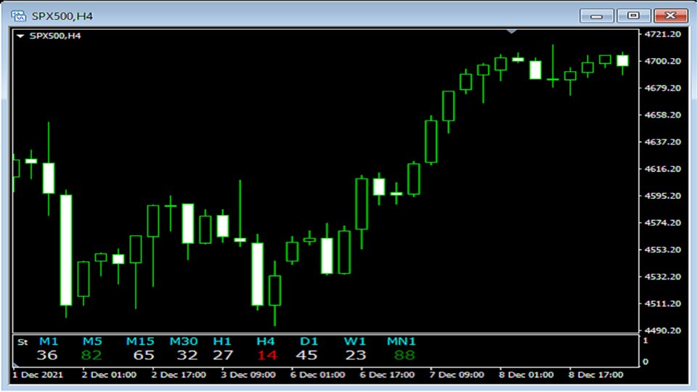Click the 1 Dec 2021 date label
This screenshot has height=392, width=697.
pos(38,375)
